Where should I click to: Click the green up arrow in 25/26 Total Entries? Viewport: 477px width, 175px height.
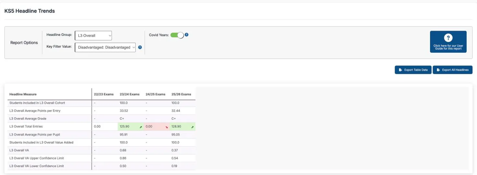click(193, 127)
